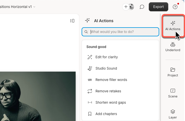
Task: Toggle the script layout panel icon
Action: [72, 21]
